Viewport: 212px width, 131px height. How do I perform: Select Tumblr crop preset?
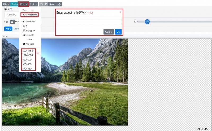tap(29, 39)
